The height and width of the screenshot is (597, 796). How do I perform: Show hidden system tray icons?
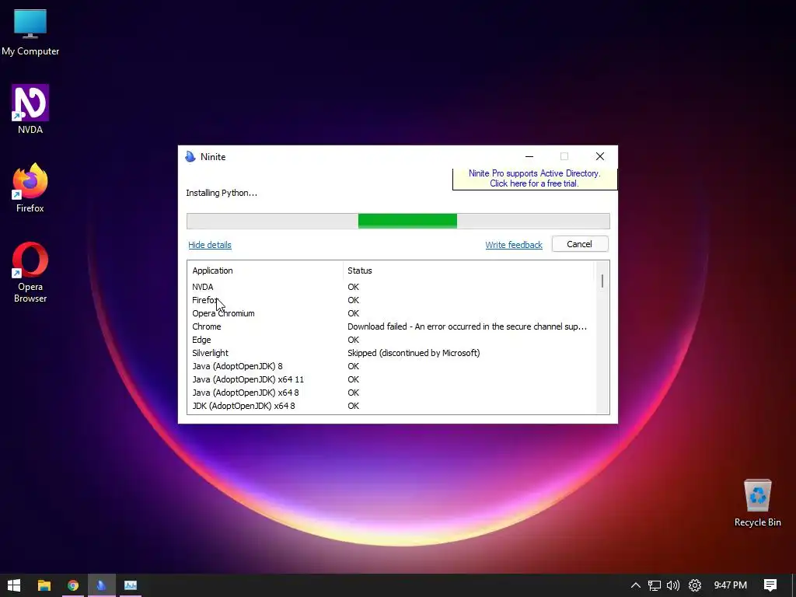point(635,585)
